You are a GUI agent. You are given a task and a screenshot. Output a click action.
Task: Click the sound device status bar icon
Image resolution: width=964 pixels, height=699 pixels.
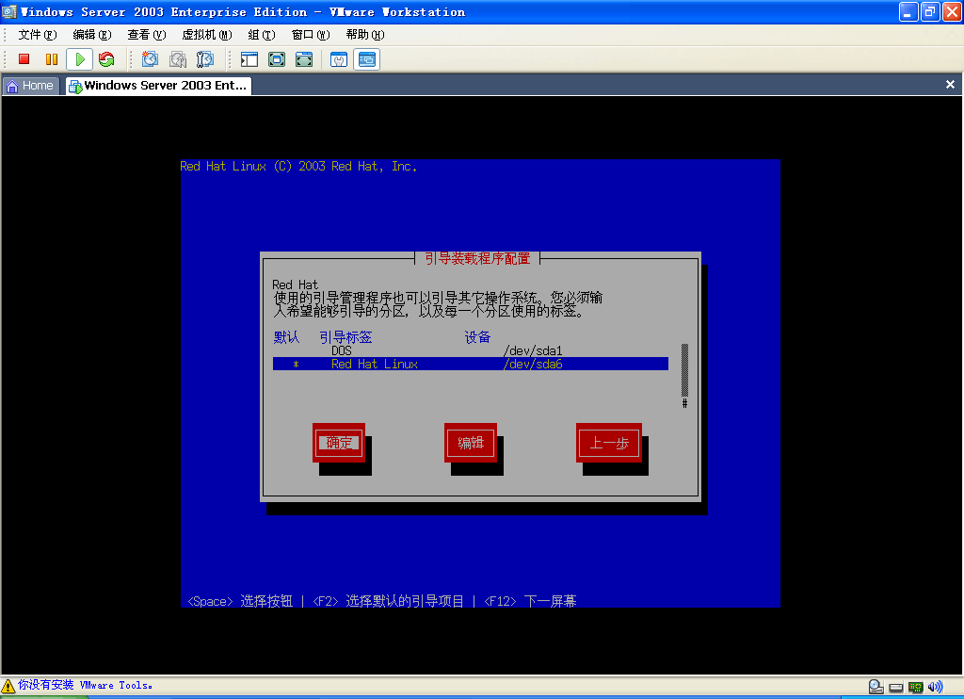pos(935,687)
